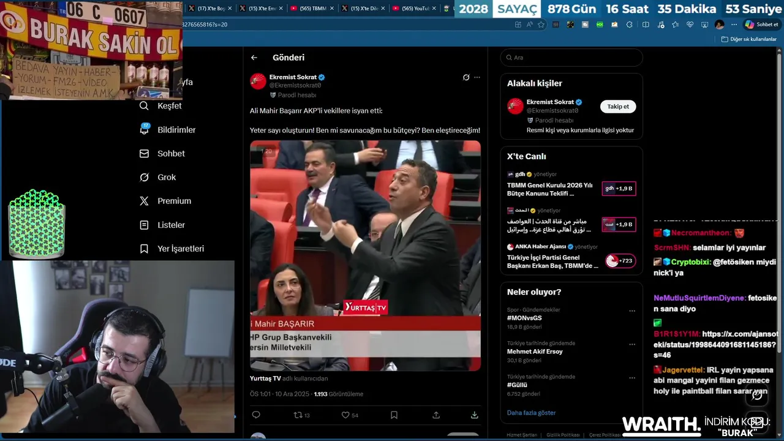
Task: Click the browser profile avatar
Action: [719, 24]
